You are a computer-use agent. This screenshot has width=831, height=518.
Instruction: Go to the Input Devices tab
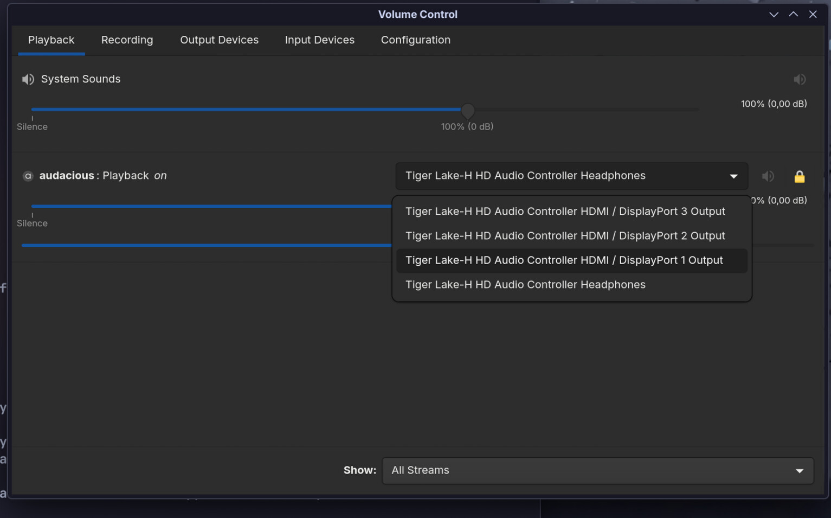tap(319, 40)
